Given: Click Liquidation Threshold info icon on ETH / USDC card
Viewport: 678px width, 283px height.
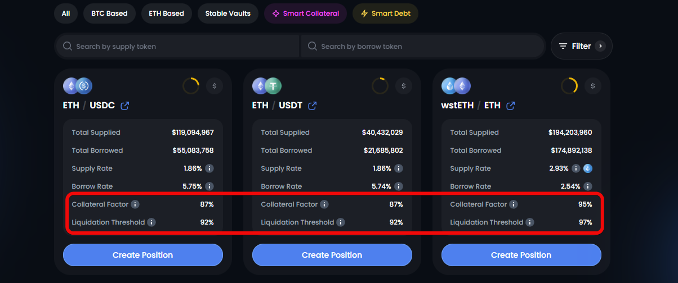Looking at the screenshot, I should tap(151, 222).
